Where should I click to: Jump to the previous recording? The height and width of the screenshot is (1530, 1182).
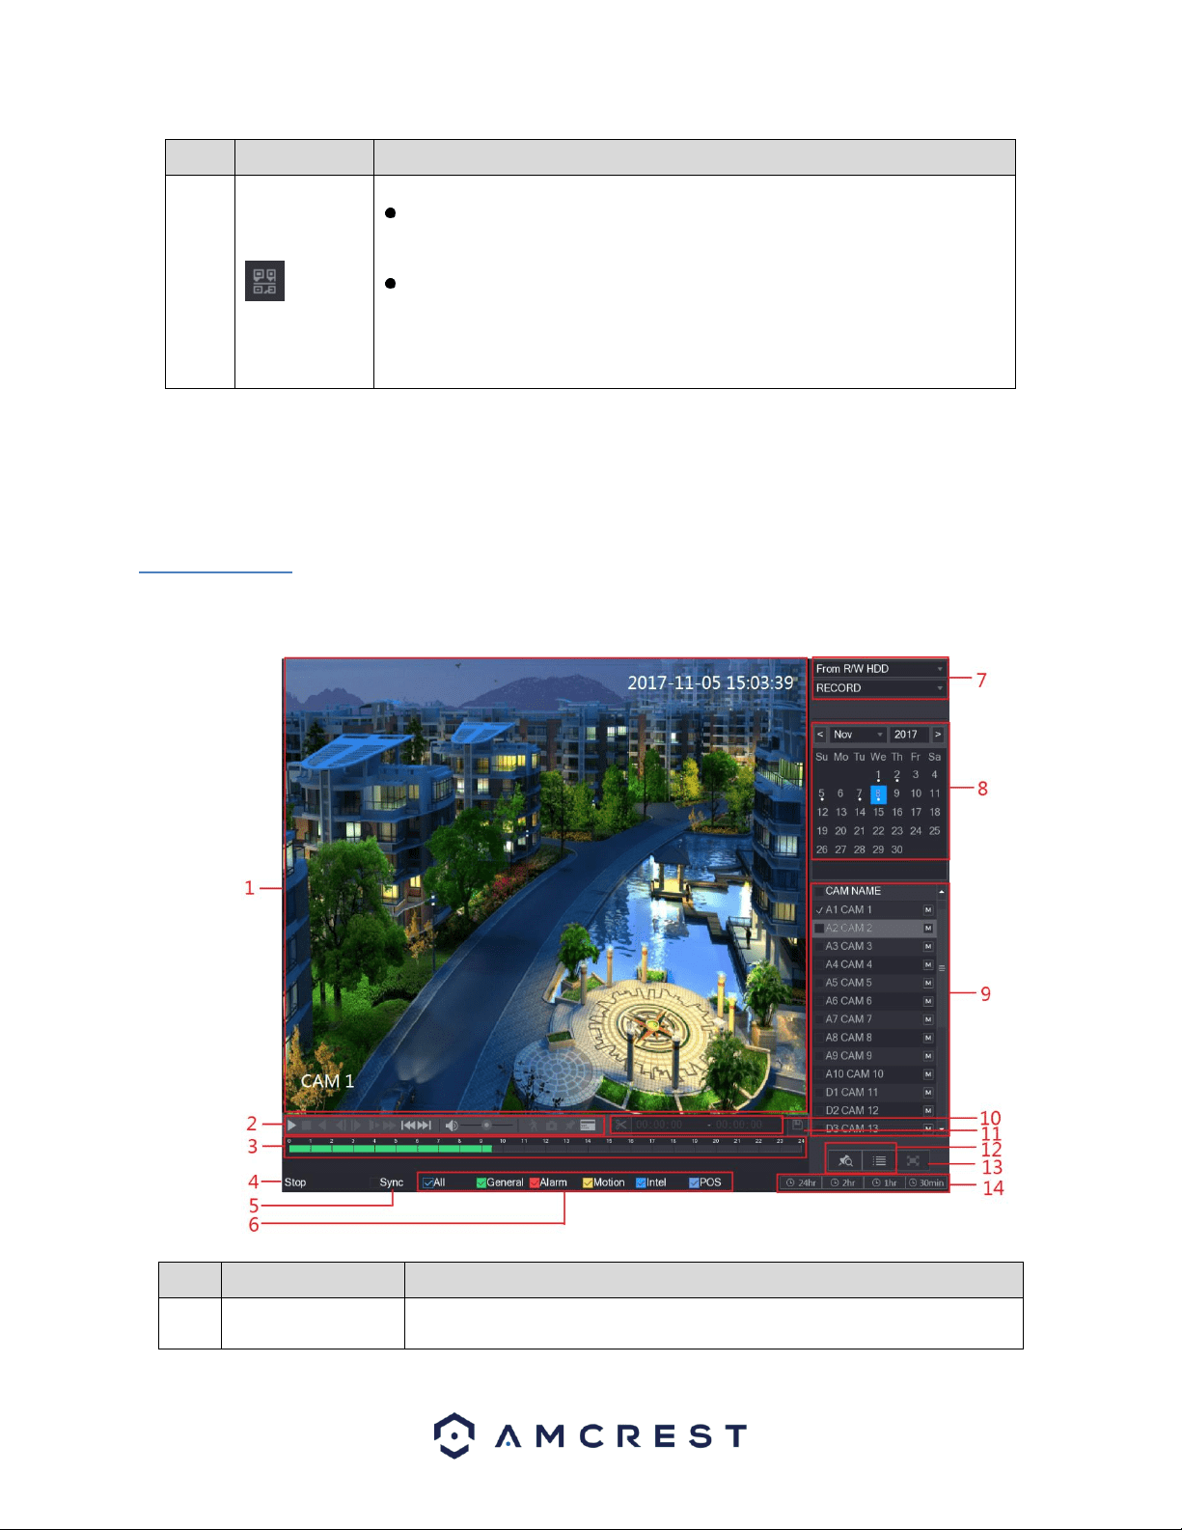(x=408, y=1126)
